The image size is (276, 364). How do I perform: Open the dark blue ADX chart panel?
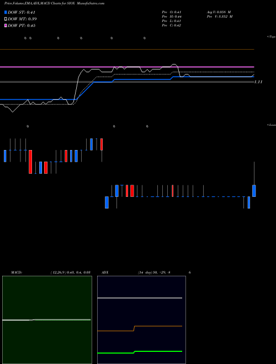click(x=141, y=320)
